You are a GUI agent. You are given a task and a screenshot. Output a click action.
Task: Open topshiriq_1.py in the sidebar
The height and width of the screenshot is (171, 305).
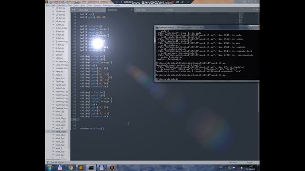point(61,92)
